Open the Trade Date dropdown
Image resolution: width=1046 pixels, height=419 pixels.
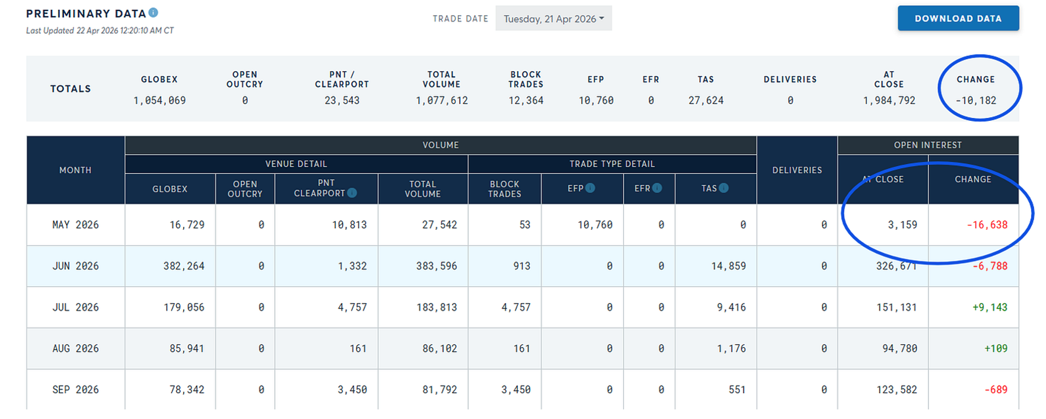tap(554, 19)
